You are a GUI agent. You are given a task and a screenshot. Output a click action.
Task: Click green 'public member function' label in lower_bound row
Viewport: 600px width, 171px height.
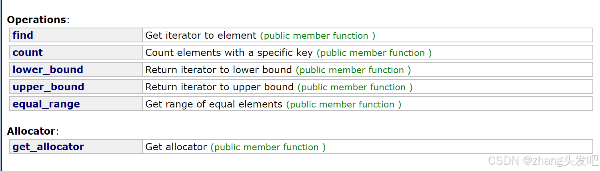click(353, 70)
